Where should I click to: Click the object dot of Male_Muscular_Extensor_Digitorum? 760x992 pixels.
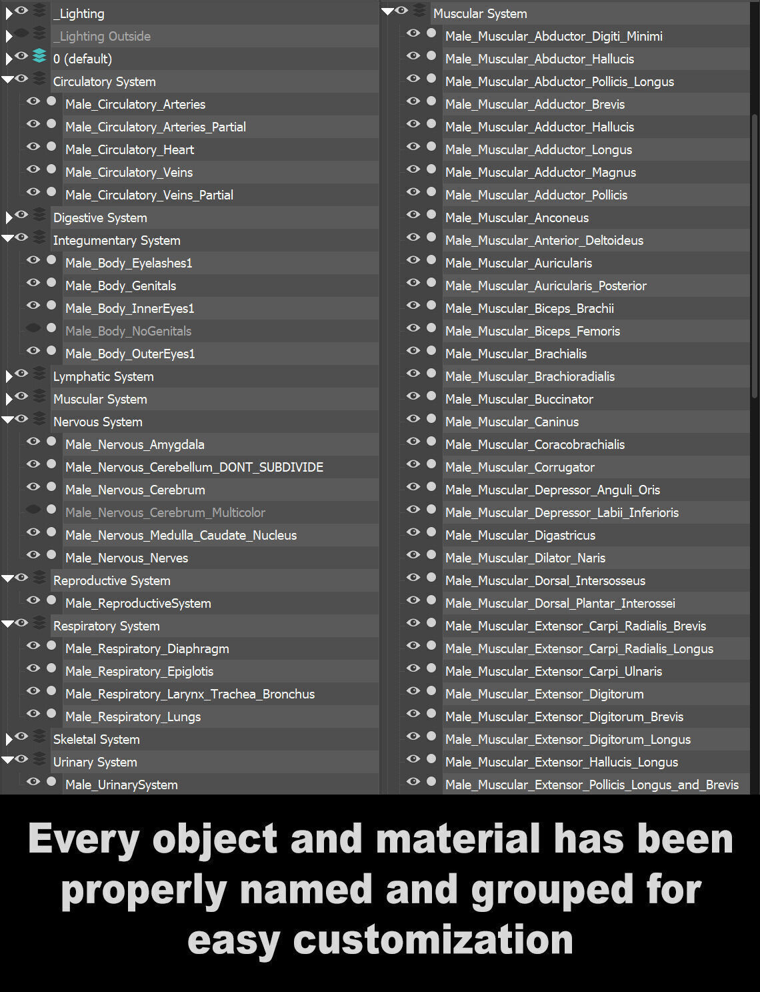point(431,691)
